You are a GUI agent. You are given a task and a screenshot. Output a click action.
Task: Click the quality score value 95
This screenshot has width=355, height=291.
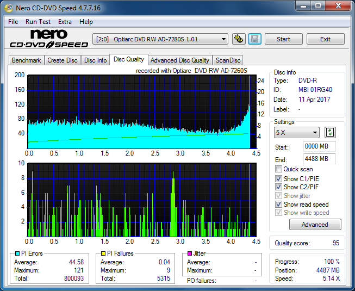click(336, 243)
